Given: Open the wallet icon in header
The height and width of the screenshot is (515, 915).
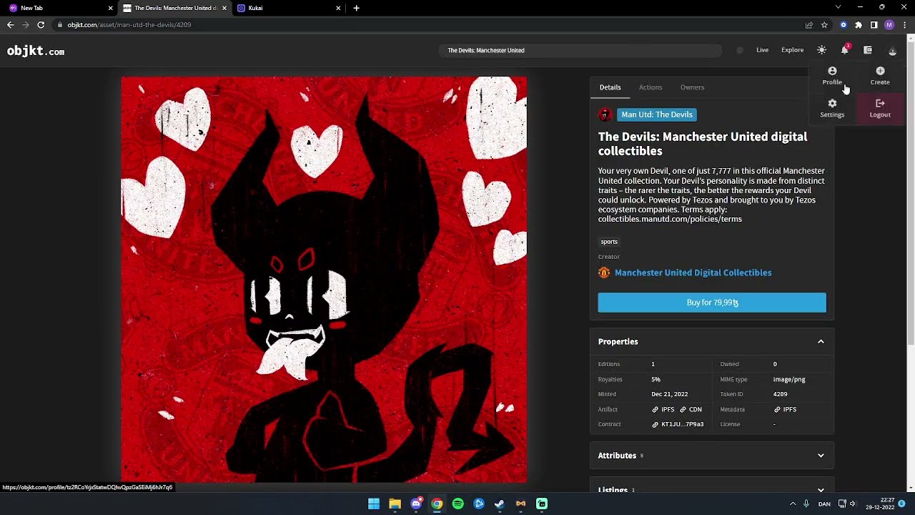Looking at the screenshot, I should (x=868, y=50).
